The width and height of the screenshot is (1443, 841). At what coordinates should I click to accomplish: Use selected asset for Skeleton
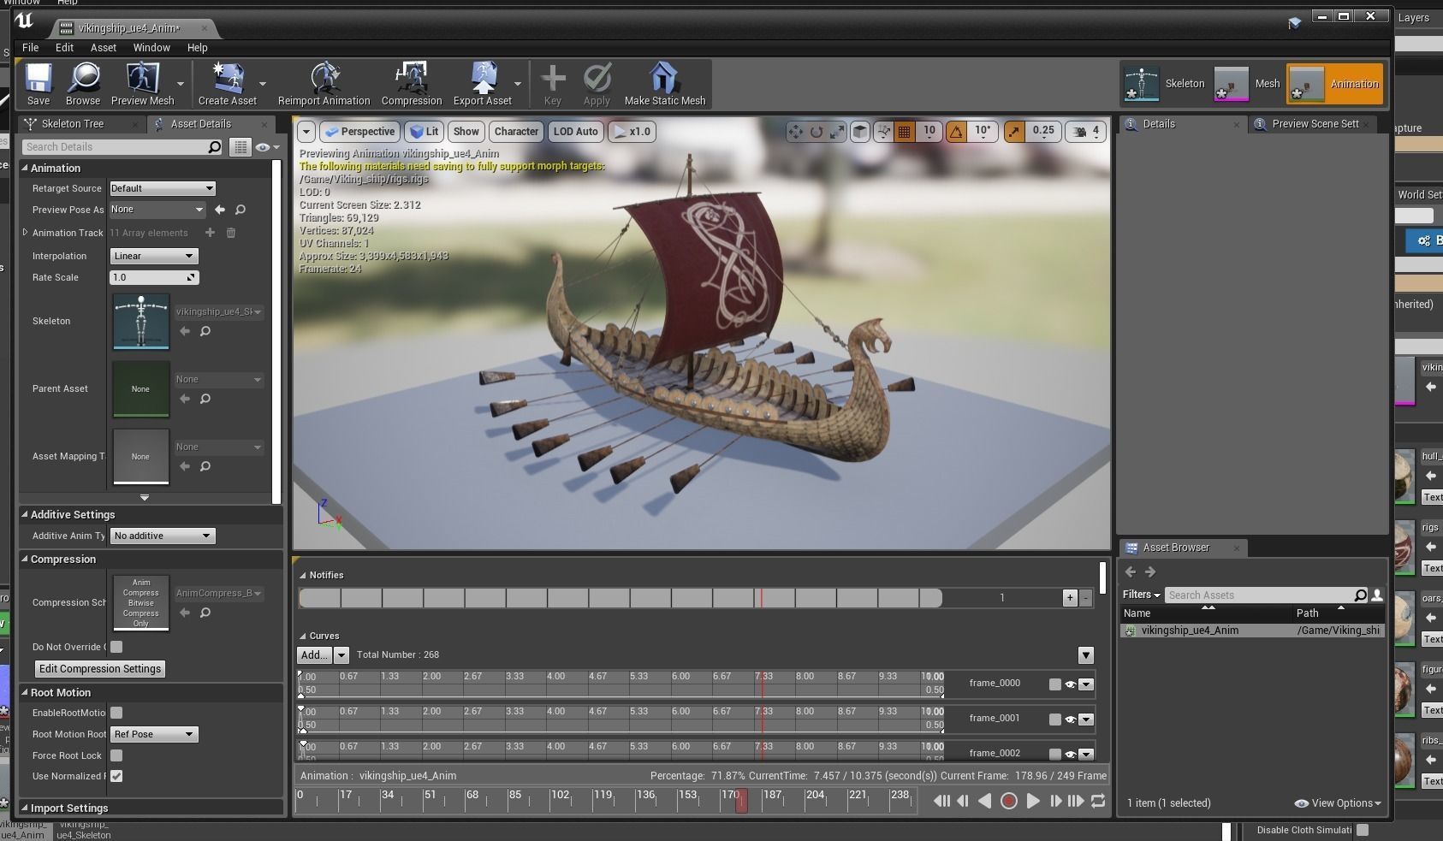click(x=185, y=331)
